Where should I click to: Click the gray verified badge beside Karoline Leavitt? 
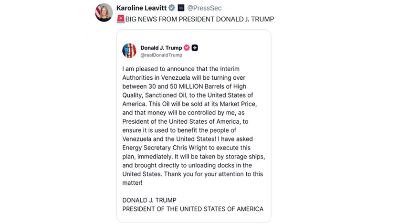[172, 8]
